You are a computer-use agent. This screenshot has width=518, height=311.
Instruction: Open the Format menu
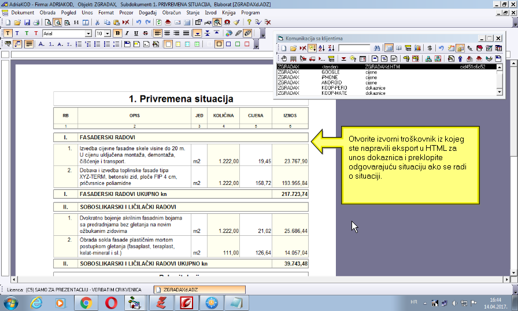point(106,13)
